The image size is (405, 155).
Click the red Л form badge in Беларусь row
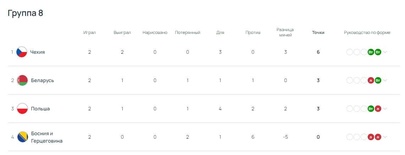coord(371,80)
